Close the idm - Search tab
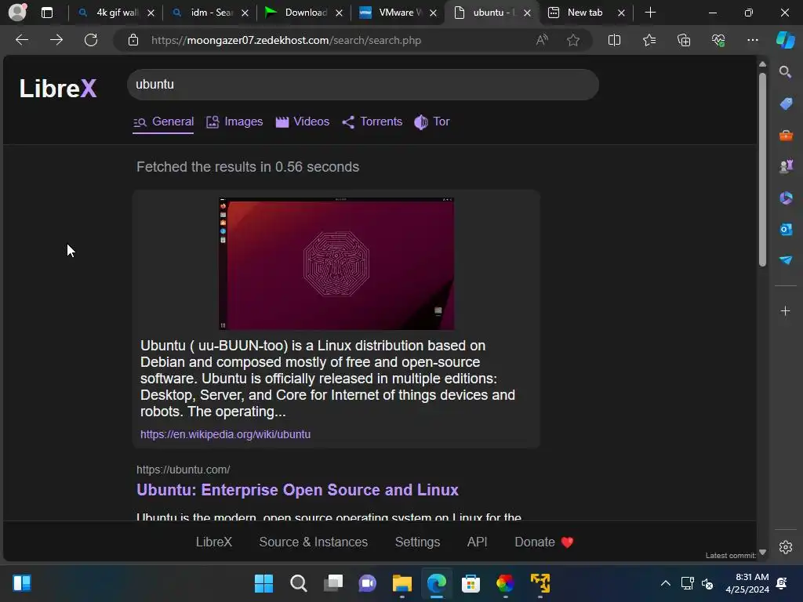This screenshot has width=803, height=602. pos(245,13)
